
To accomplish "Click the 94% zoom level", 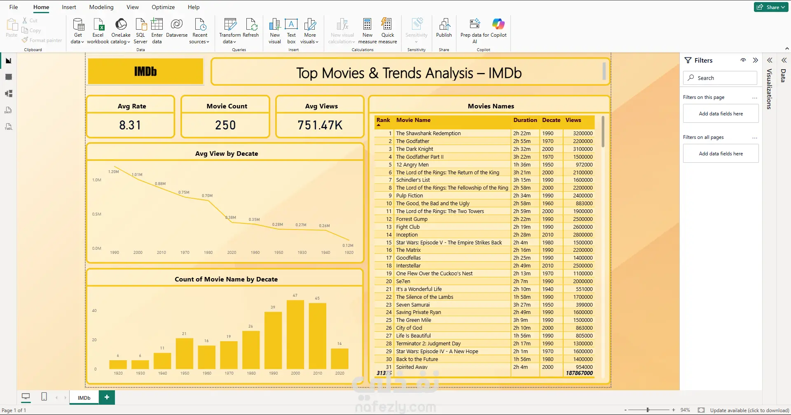I will tap(685, 410).
